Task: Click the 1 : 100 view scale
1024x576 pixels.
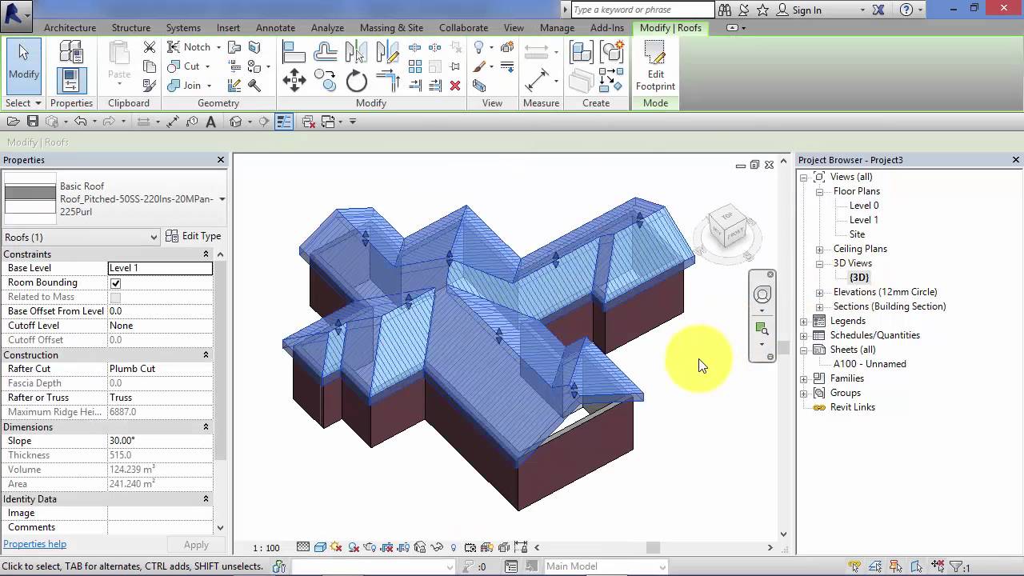Action: pos(266,548)
